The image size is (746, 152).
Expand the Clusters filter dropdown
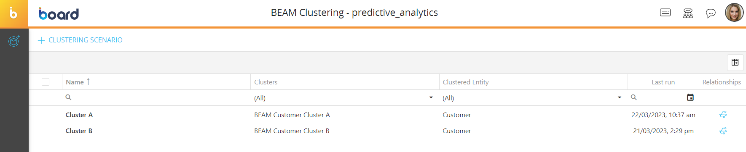click(x=431, y=97)
